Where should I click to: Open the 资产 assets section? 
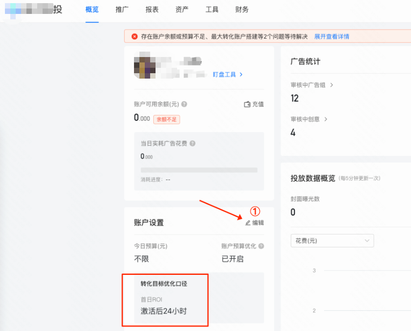pos(182,9)
